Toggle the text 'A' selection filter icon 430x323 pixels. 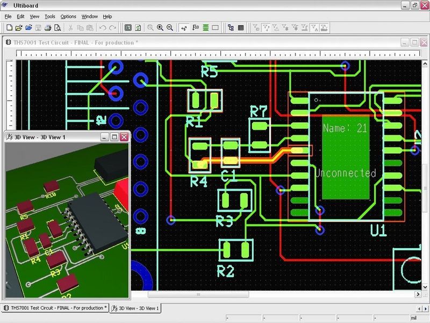(x=314, y=27)
